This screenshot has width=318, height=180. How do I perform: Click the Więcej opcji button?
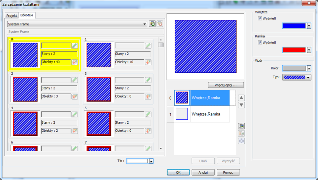pyautogui.click(x=226, y=85)
